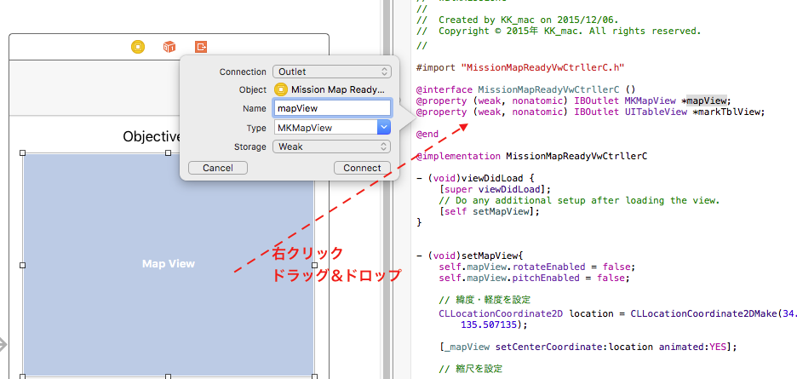Click the Type text field showing MKMapView
This screenshot has height=379, width=797.
[x=325, y=128]
